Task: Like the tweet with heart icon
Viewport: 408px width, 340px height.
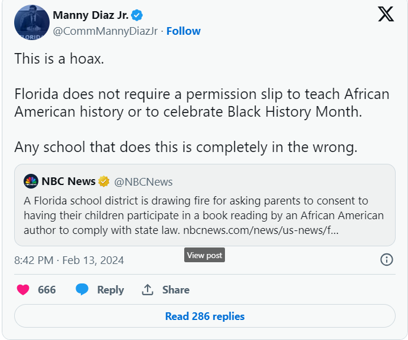Action: (x=23, y=290)
